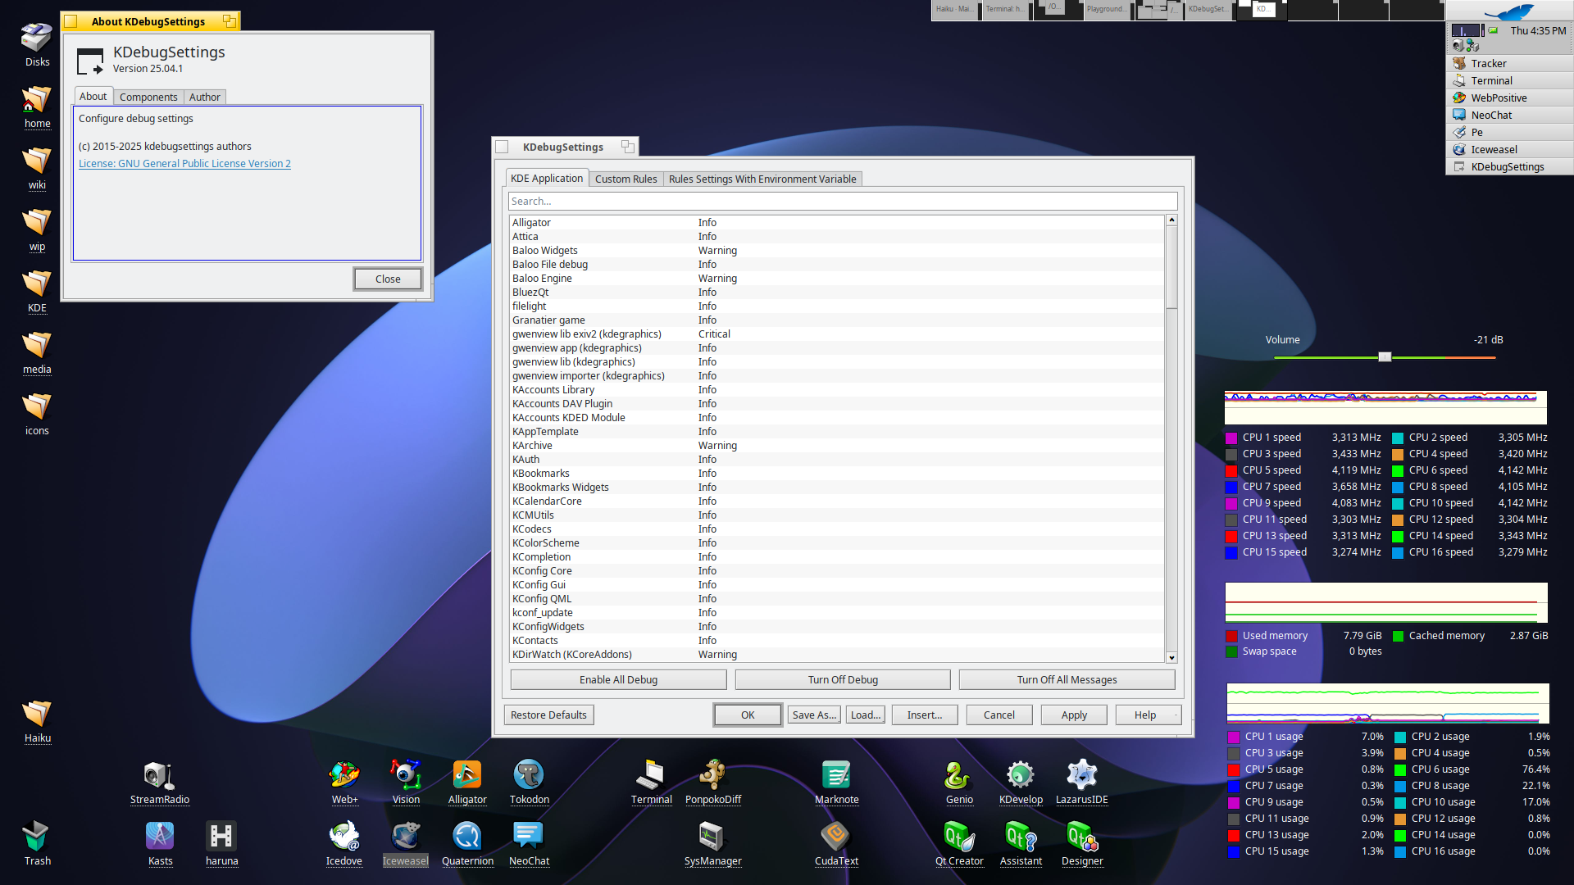The height and width of the screenshot is (885, 1574).
Task: Select gwenview lib exiv2 (kdegraphics) row
Action: point(836,334)
